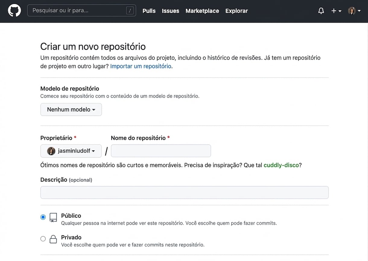Click the slash shortcut icon in search

(130, 11)
